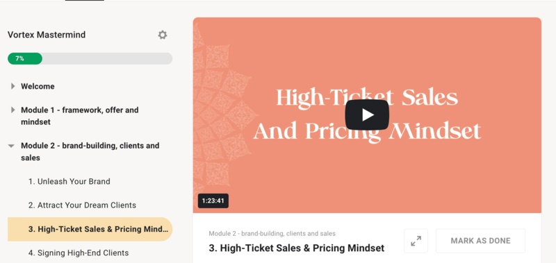Screen dimensions: 556x263
Task: Open lesson 4. Signing High-End Clients
Action: pyautogui.click(x=79, y=253)
